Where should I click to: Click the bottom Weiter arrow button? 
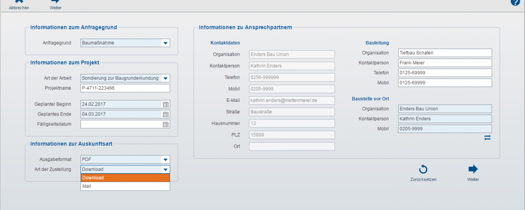pyautogui.click(x=472, y=170)
